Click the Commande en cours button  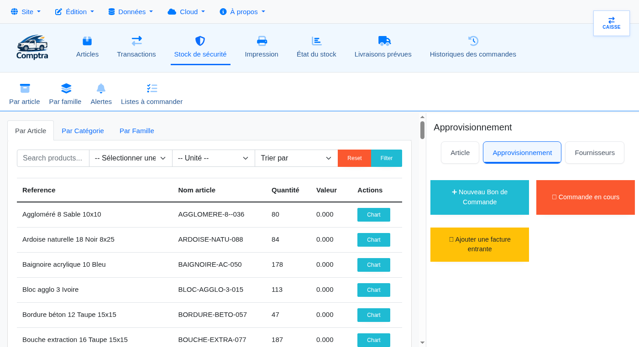586,197
